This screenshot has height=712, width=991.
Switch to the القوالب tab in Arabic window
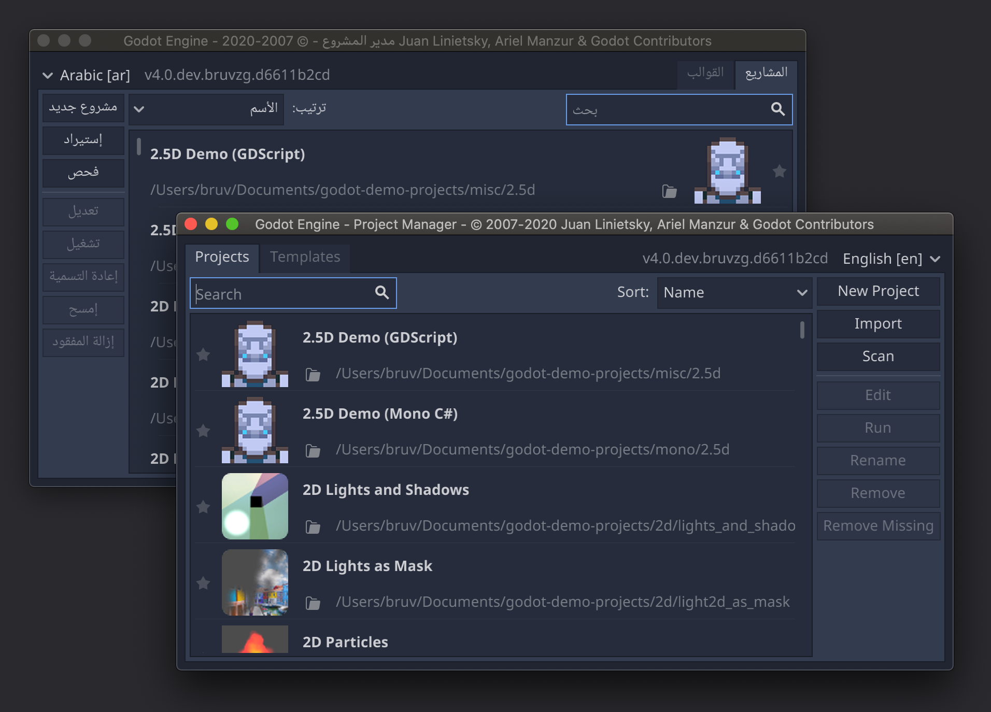(x=705, y=74)
